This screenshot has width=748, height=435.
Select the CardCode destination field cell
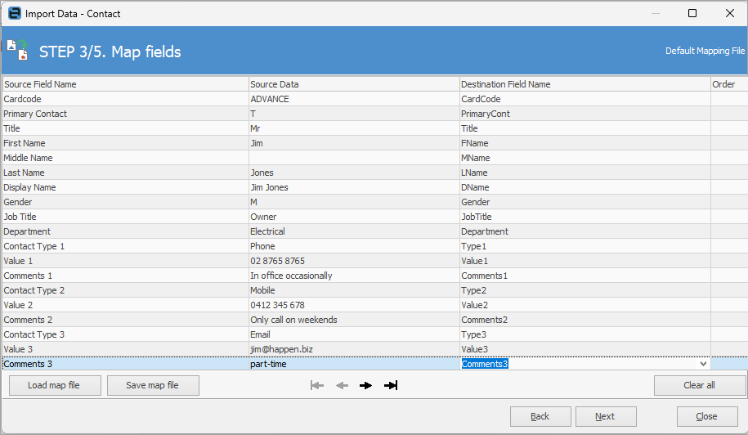tap(585, 99)
